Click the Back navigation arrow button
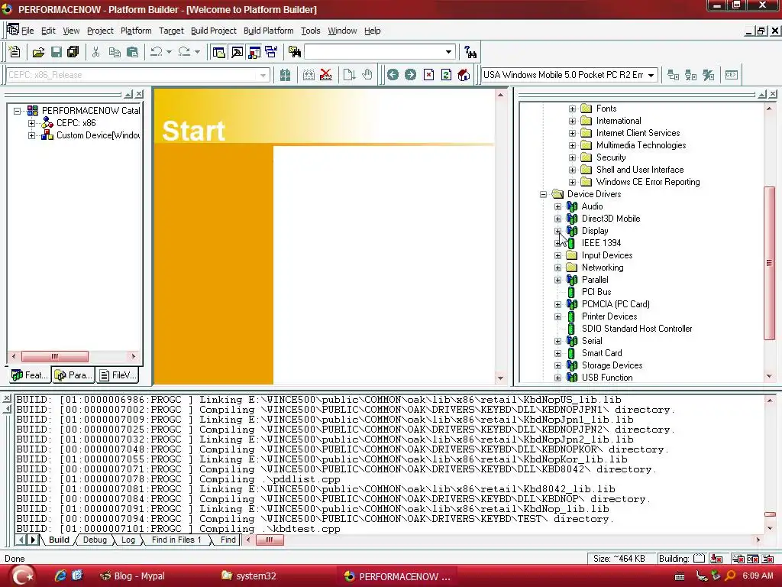Screen dimensions: 782x587 click(x=393, y=75)
